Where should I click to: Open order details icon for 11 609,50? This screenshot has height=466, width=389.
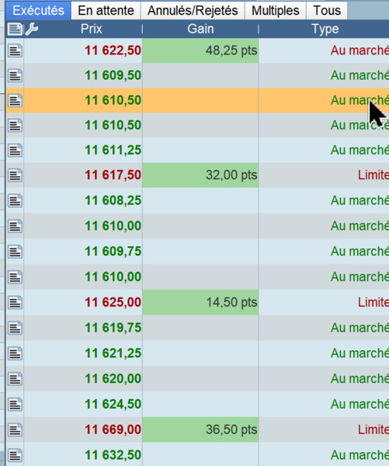(x=15, y=75)
